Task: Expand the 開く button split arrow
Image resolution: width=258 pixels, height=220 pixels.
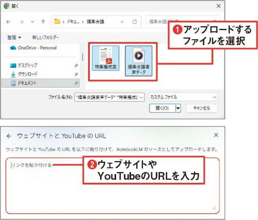Action: pyautogui.click(x=178, y=108)
